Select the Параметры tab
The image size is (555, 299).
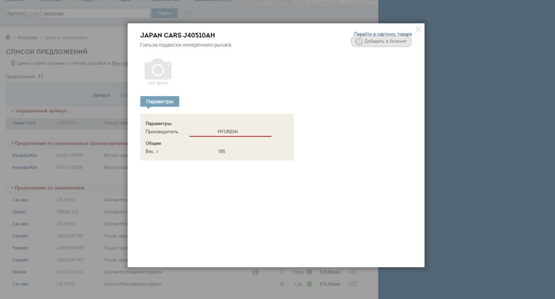160,101
